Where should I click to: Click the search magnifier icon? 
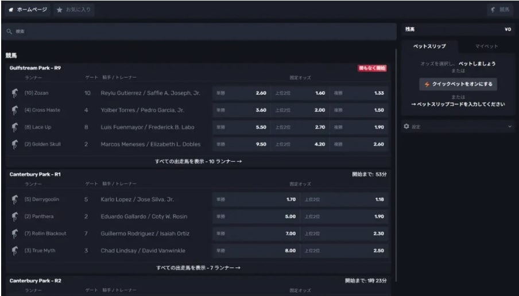(9, 32)
